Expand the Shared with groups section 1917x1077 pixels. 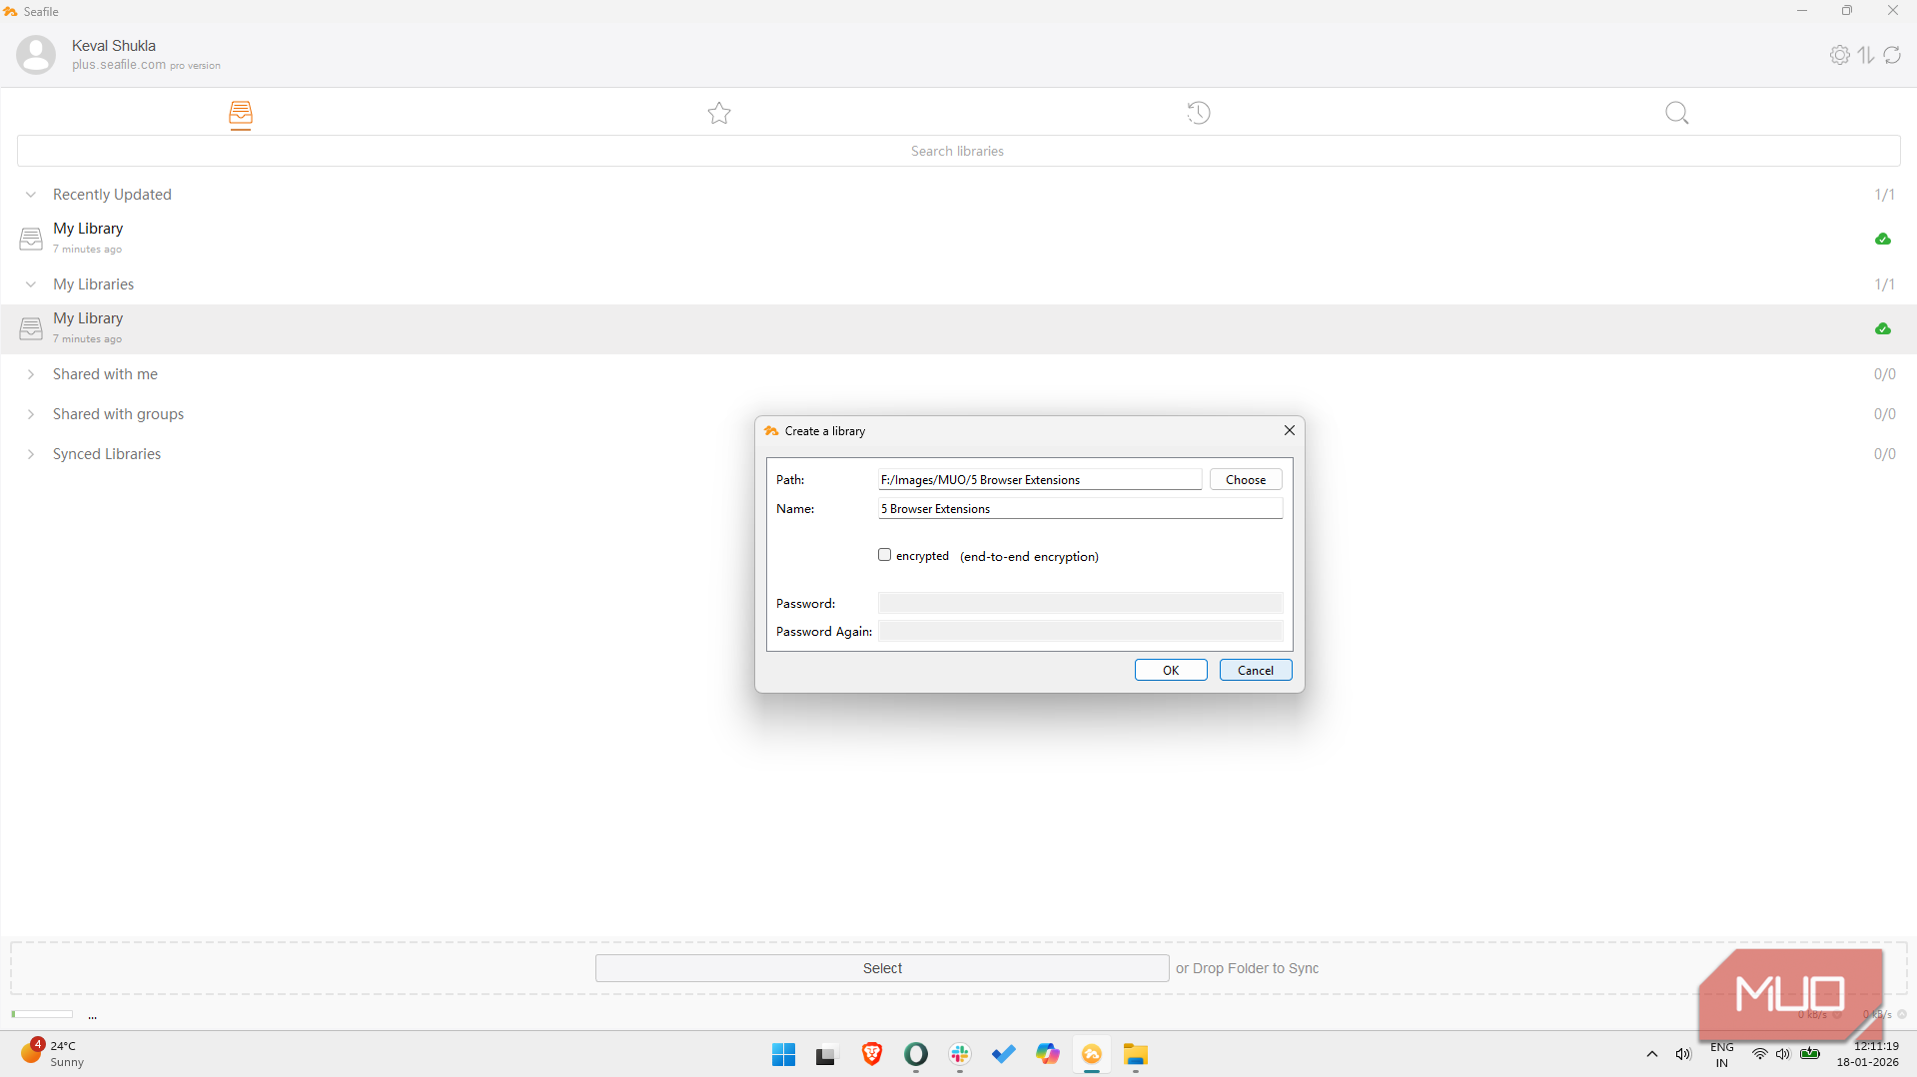31,414
